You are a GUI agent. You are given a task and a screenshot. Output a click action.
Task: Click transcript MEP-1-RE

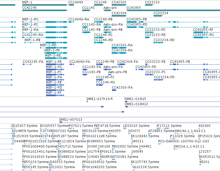coord(56,58)
